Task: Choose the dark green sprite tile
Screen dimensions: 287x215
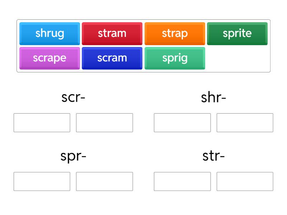Action: click(x=237, y=33)
